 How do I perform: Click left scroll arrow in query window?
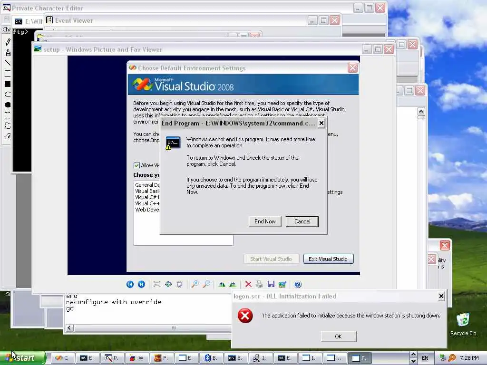[69, 328]
